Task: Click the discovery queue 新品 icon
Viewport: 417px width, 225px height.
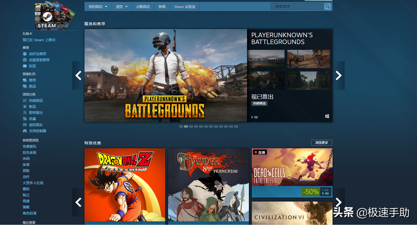Action: (x=25, y=86)
